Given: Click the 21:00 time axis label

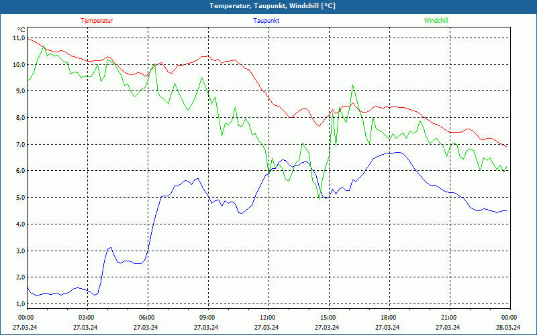Looking at the screenshot, I should 450,317.
